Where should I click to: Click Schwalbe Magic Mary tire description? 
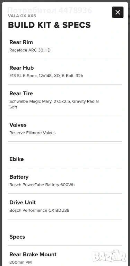(54, 104)
